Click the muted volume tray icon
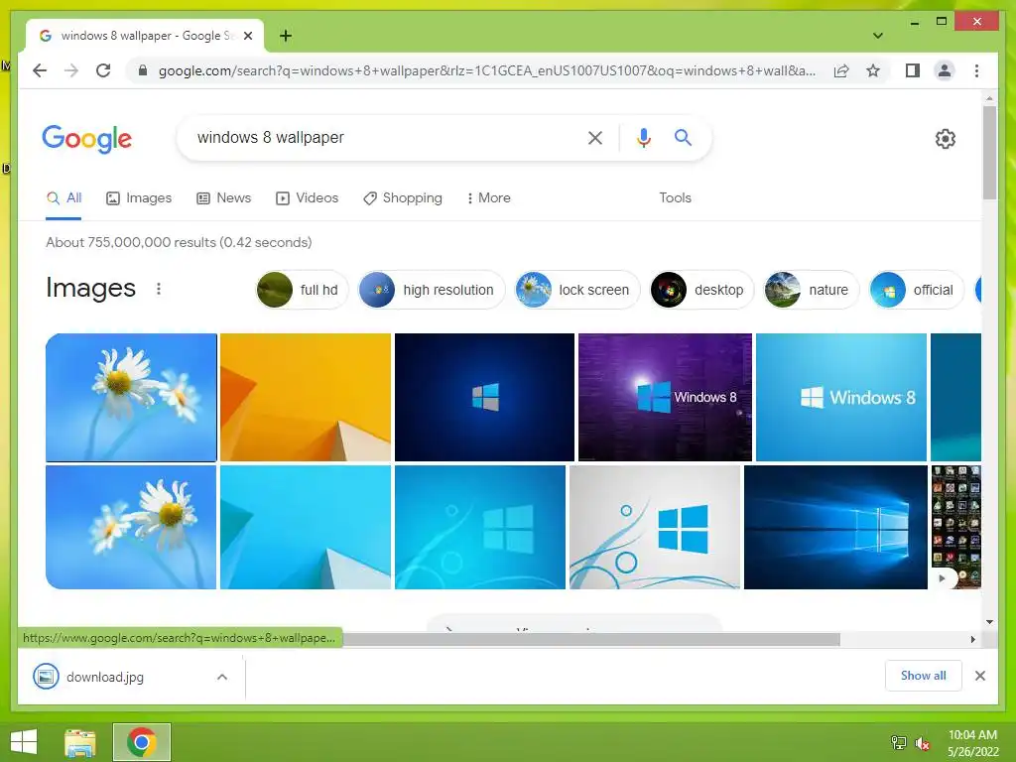Screen dimensions: 1016x762 [923, 743]
